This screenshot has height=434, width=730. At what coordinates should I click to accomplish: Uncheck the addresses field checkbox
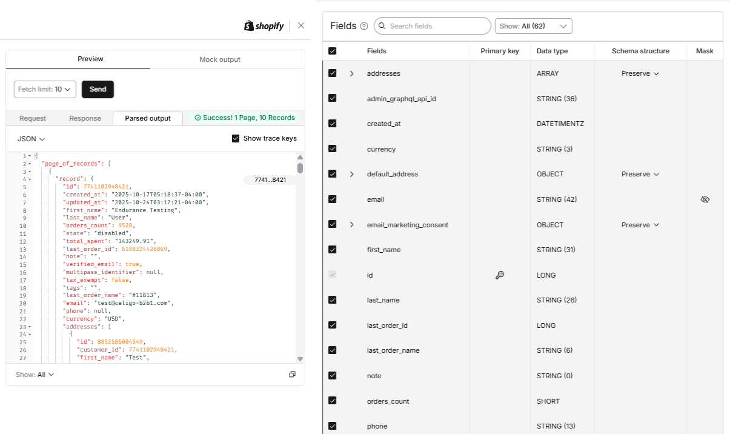[332, 73]
